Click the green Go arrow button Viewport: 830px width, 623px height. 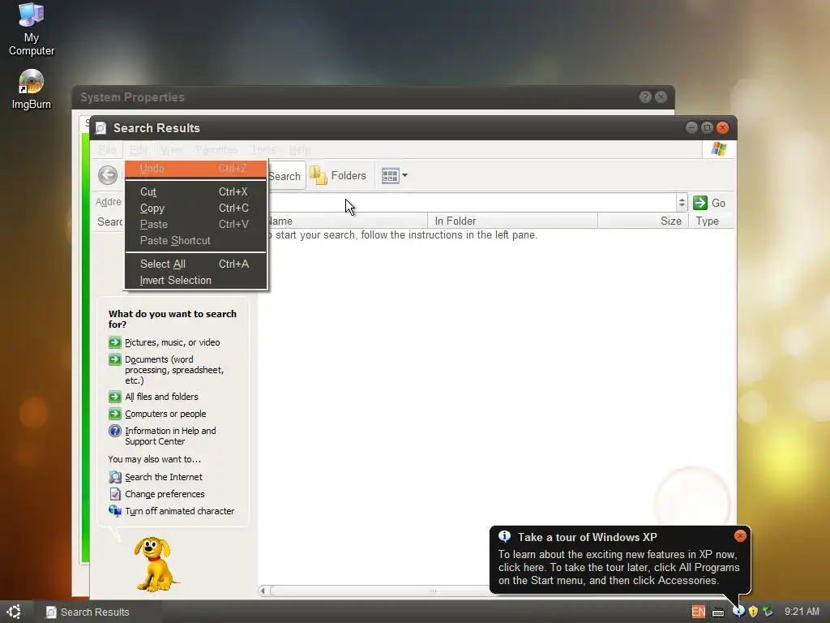[700, 203]
